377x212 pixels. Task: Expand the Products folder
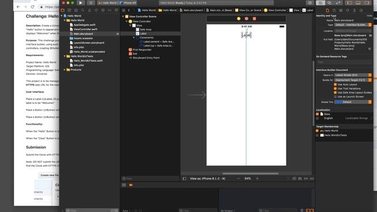(x=65, y=69)
